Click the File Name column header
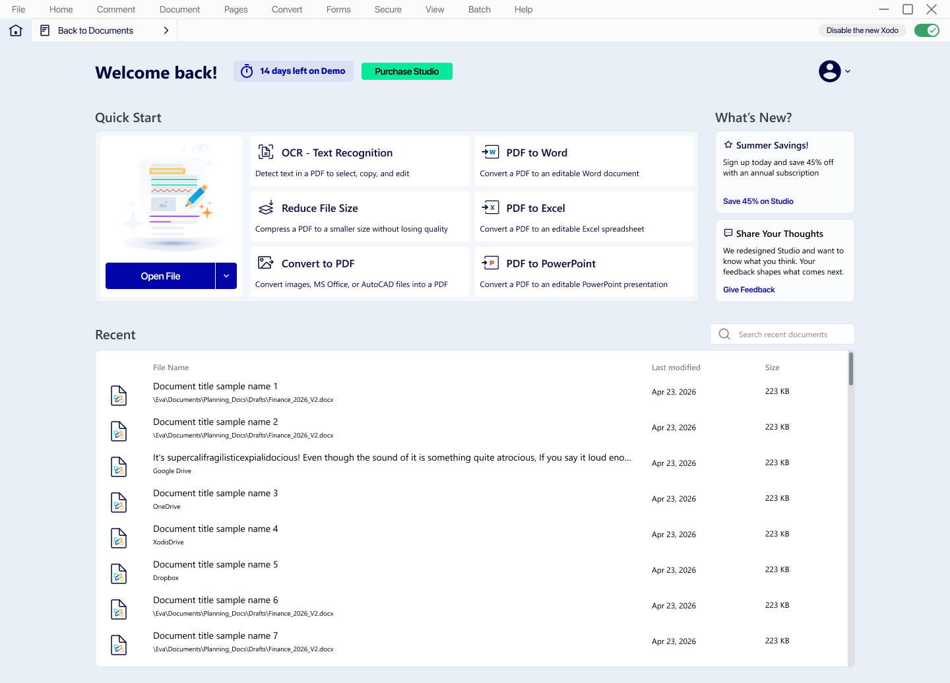The width and height of the screenshot is (950, 683). tap(171, 368)
